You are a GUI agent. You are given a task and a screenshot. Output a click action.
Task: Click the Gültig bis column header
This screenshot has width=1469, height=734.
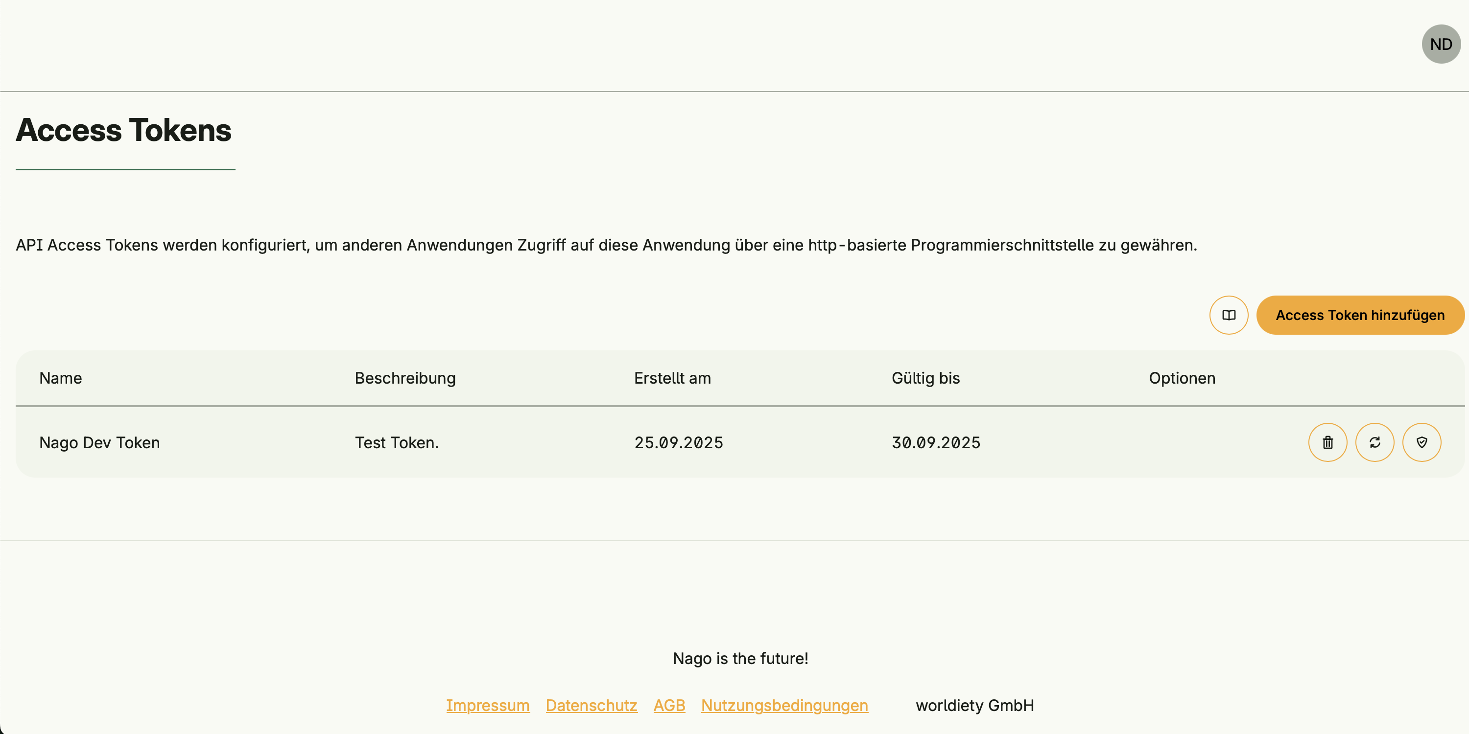click(x=925, y=378)
